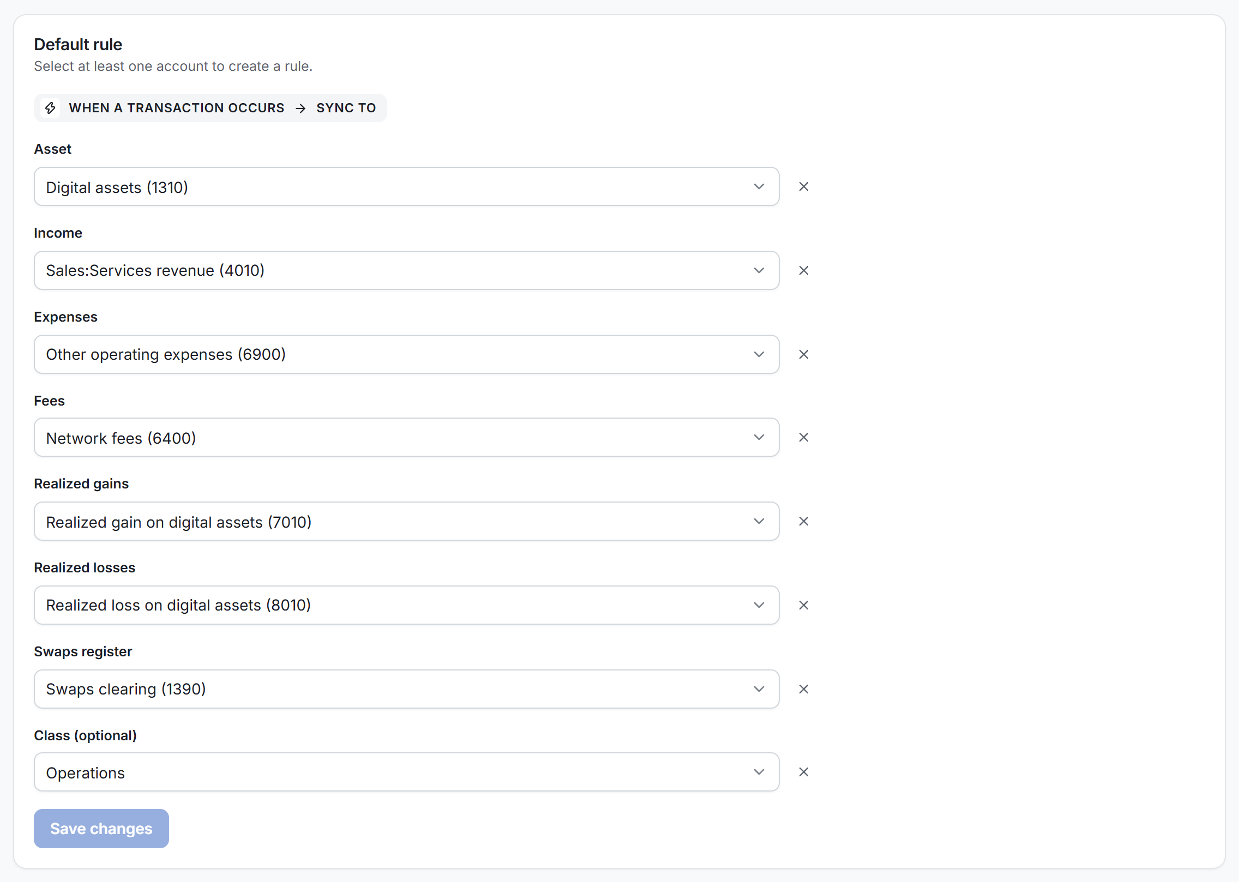This screenshot has width=1239, height=882.
Task: Remove the Realized gains account
Action: click(x=803, y=521)
